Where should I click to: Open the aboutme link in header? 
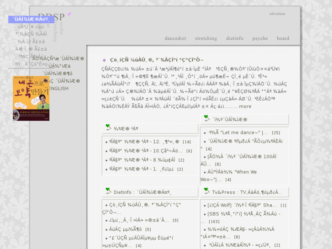click(277, 14)
